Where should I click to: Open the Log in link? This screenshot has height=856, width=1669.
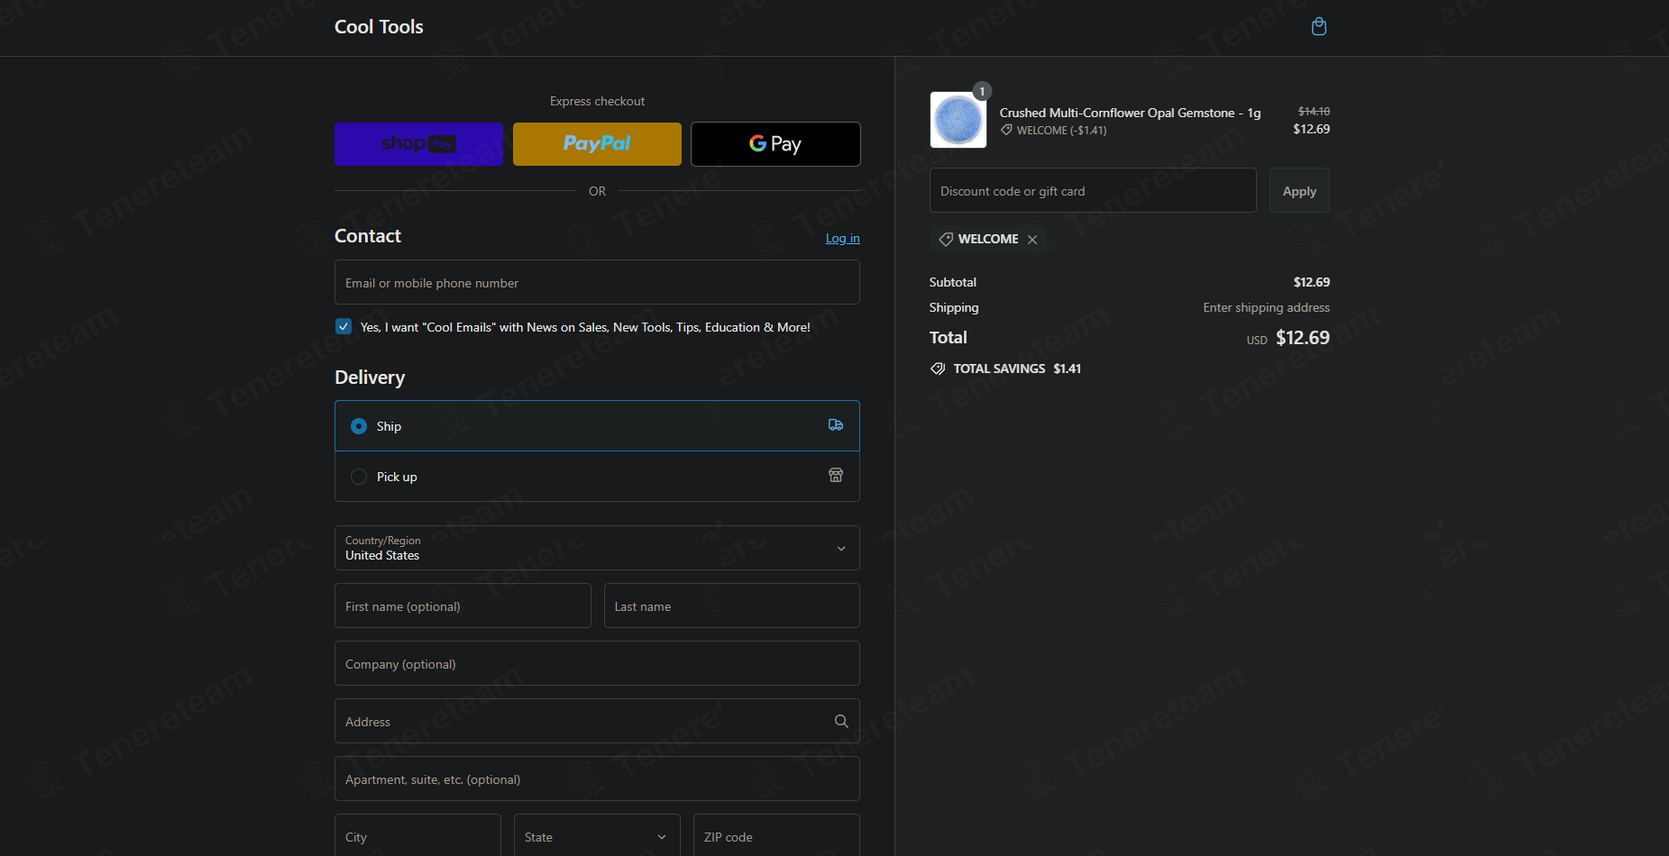841,238
